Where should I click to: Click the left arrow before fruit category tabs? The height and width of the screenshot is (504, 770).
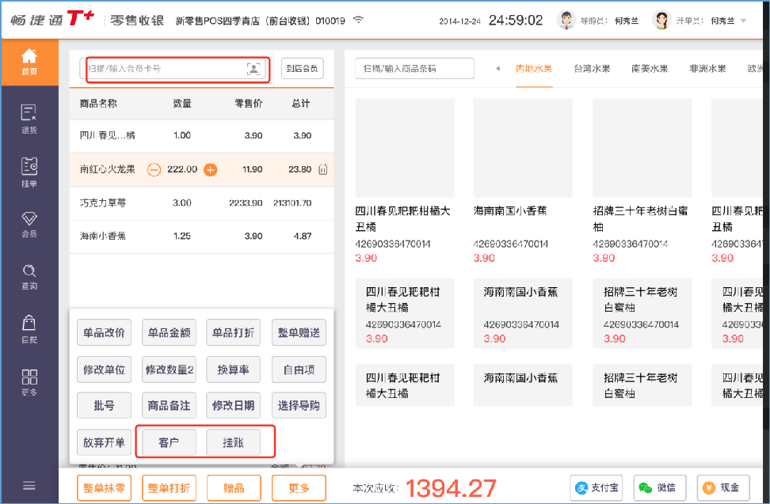[x=497, y=68]
